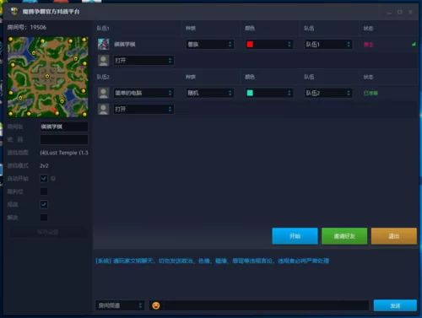The height and width of the screenshot is (318, 422).
Task: Click the green invite friends button
Action: [344, 236]
